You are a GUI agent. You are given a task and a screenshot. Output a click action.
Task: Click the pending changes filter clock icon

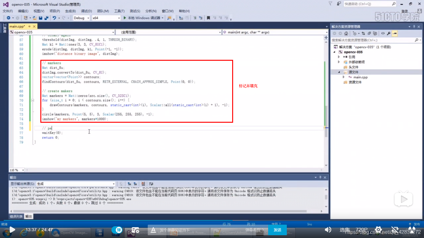coord(354,33)
